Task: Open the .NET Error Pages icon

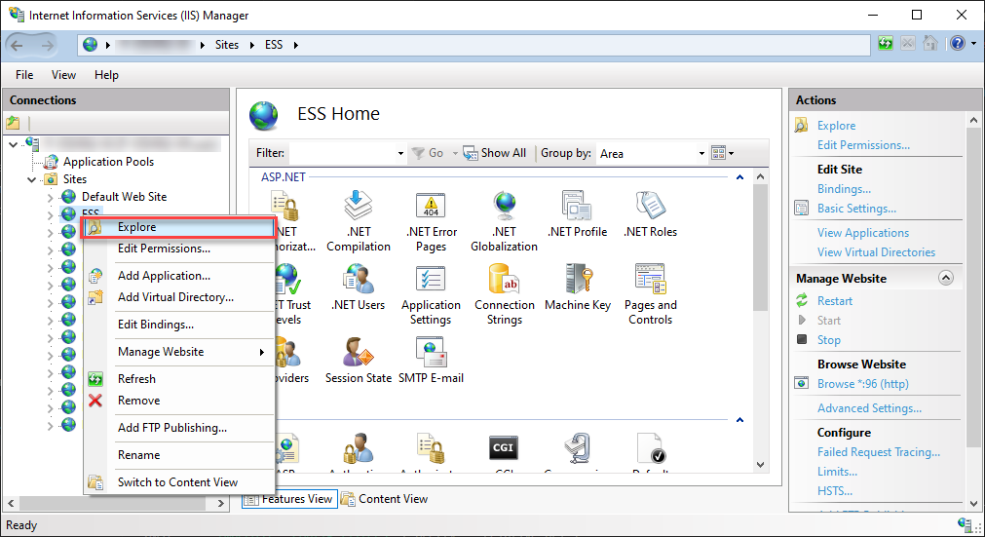Action: tap(431, 206)
